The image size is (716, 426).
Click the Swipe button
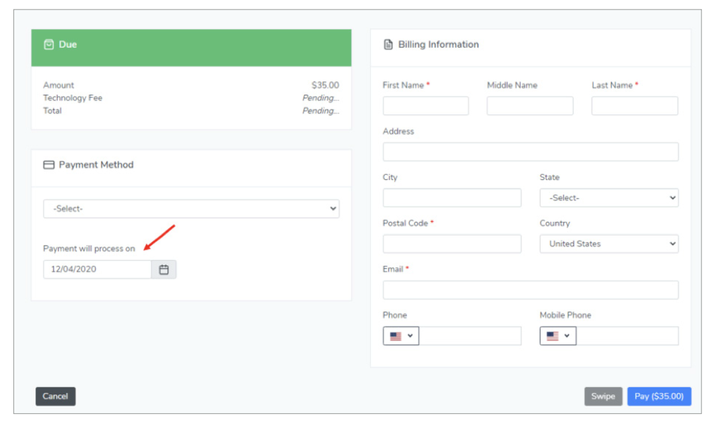(603, 396)
